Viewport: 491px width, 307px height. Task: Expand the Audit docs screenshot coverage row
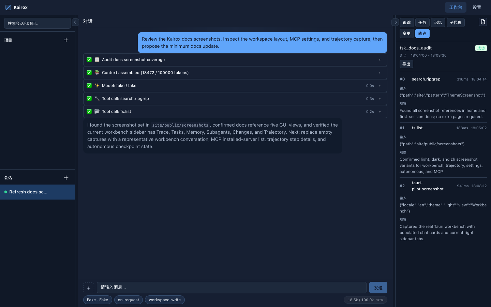pyautogui.click(x=380, y=60)
